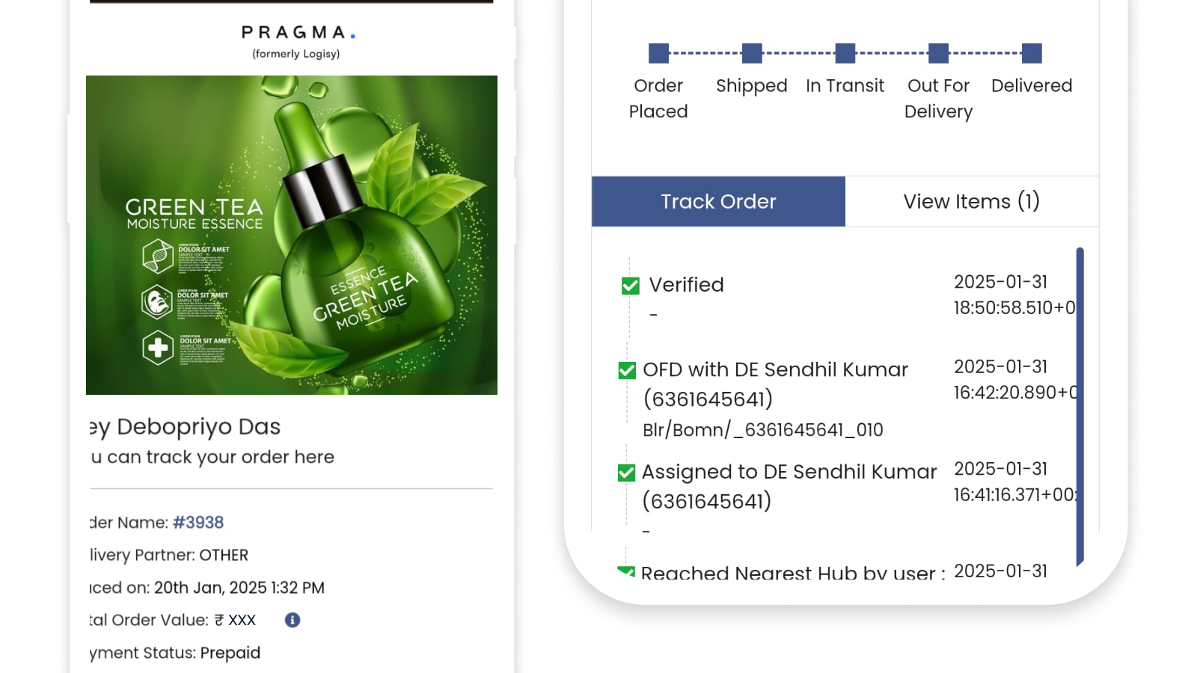Open the info tooltip beside Total Order Value
Image resolution: width=1197 pixels, height=673 pixels.
coord(293,619)
